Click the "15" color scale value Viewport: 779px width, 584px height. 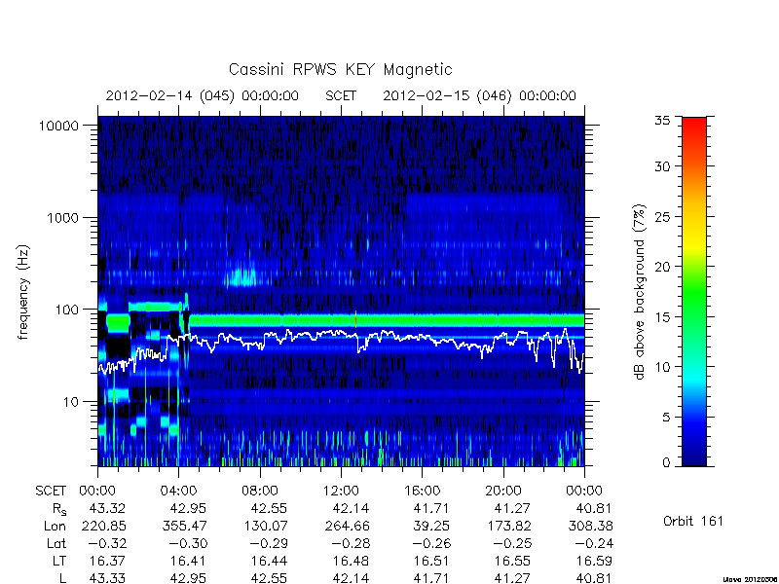pos(662,317)
